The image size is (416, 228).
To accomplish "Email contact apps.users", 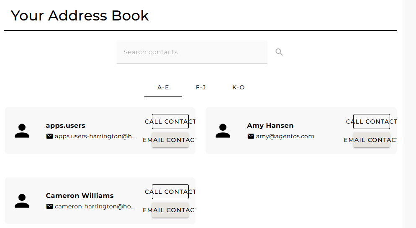I will pyautogui.click(x=170, y=140).
